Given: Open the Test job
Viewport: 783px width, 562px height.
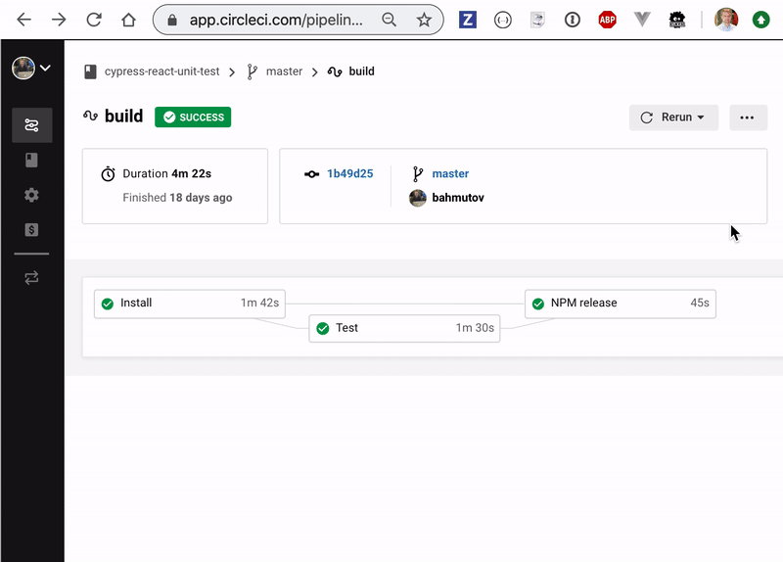Looking at the screenshot, I should click(x=404, y=328).
